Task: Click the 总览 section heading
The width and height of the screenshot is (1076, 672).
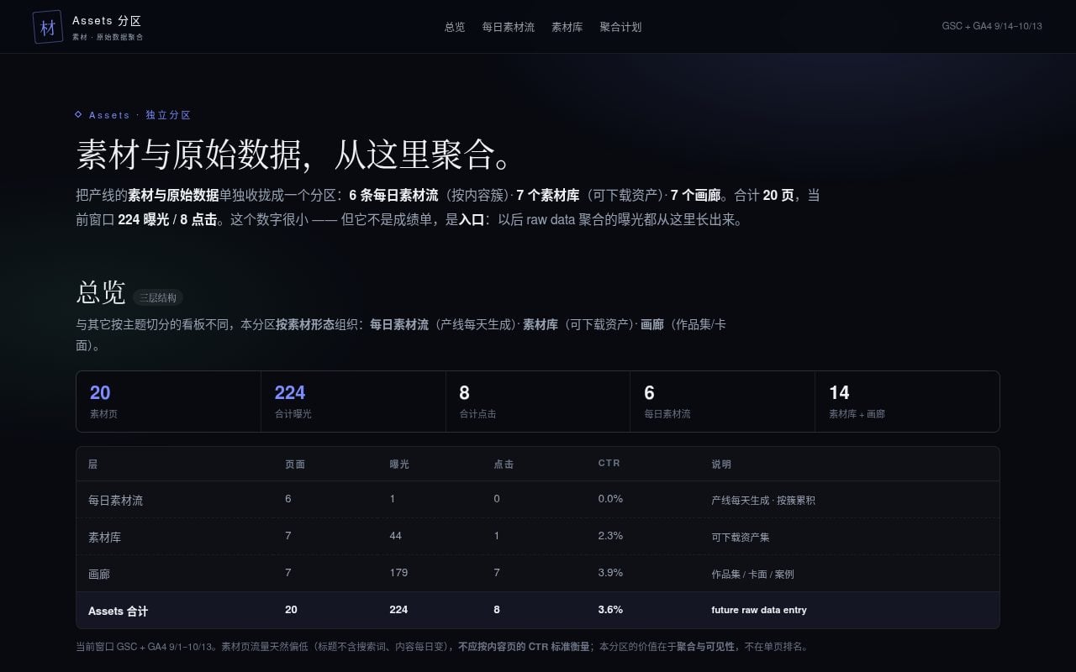Action: pyautogui.click(x=101, y=292)
